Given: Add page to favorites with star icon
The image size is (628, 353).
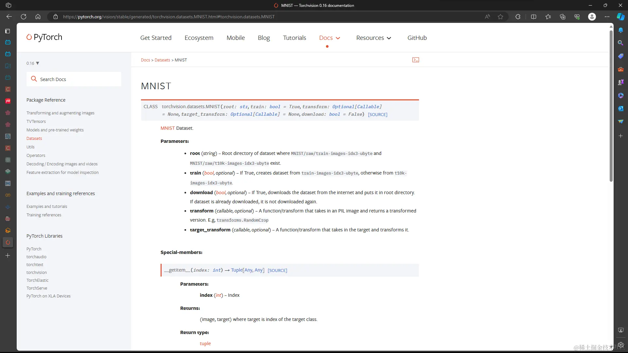Looking at the screenshot, I should pyautogui.click(x=500, y=17).
